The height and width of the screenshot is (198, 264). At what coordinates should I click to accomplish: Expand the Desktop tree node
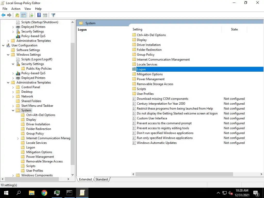(13, 92)
